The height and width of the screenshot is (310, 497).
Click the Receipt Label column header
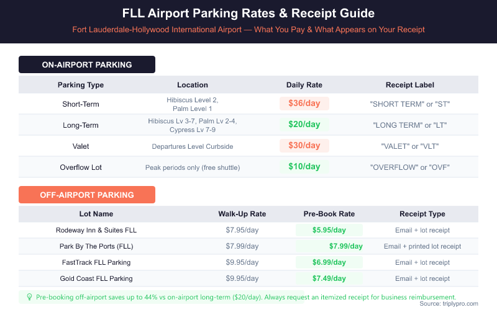point(409,85)
